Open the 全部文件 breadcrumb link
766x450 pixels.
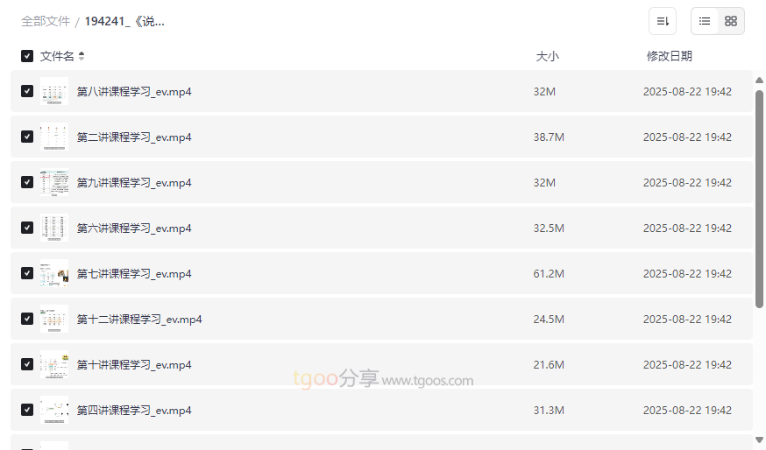(x=46, y=21)
